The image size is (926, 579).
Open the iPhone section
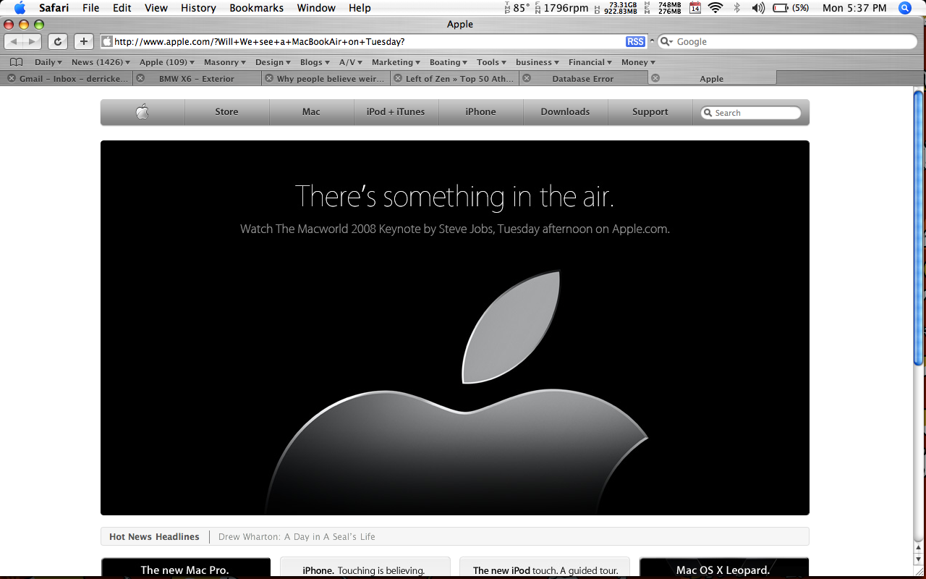pyautogui.click(x=480, y=111)
